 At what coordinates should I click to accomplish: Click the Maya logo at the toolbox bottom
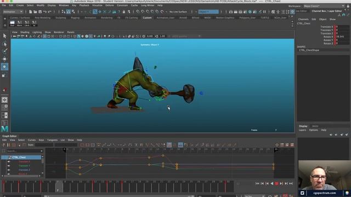(x=4, y=129)
